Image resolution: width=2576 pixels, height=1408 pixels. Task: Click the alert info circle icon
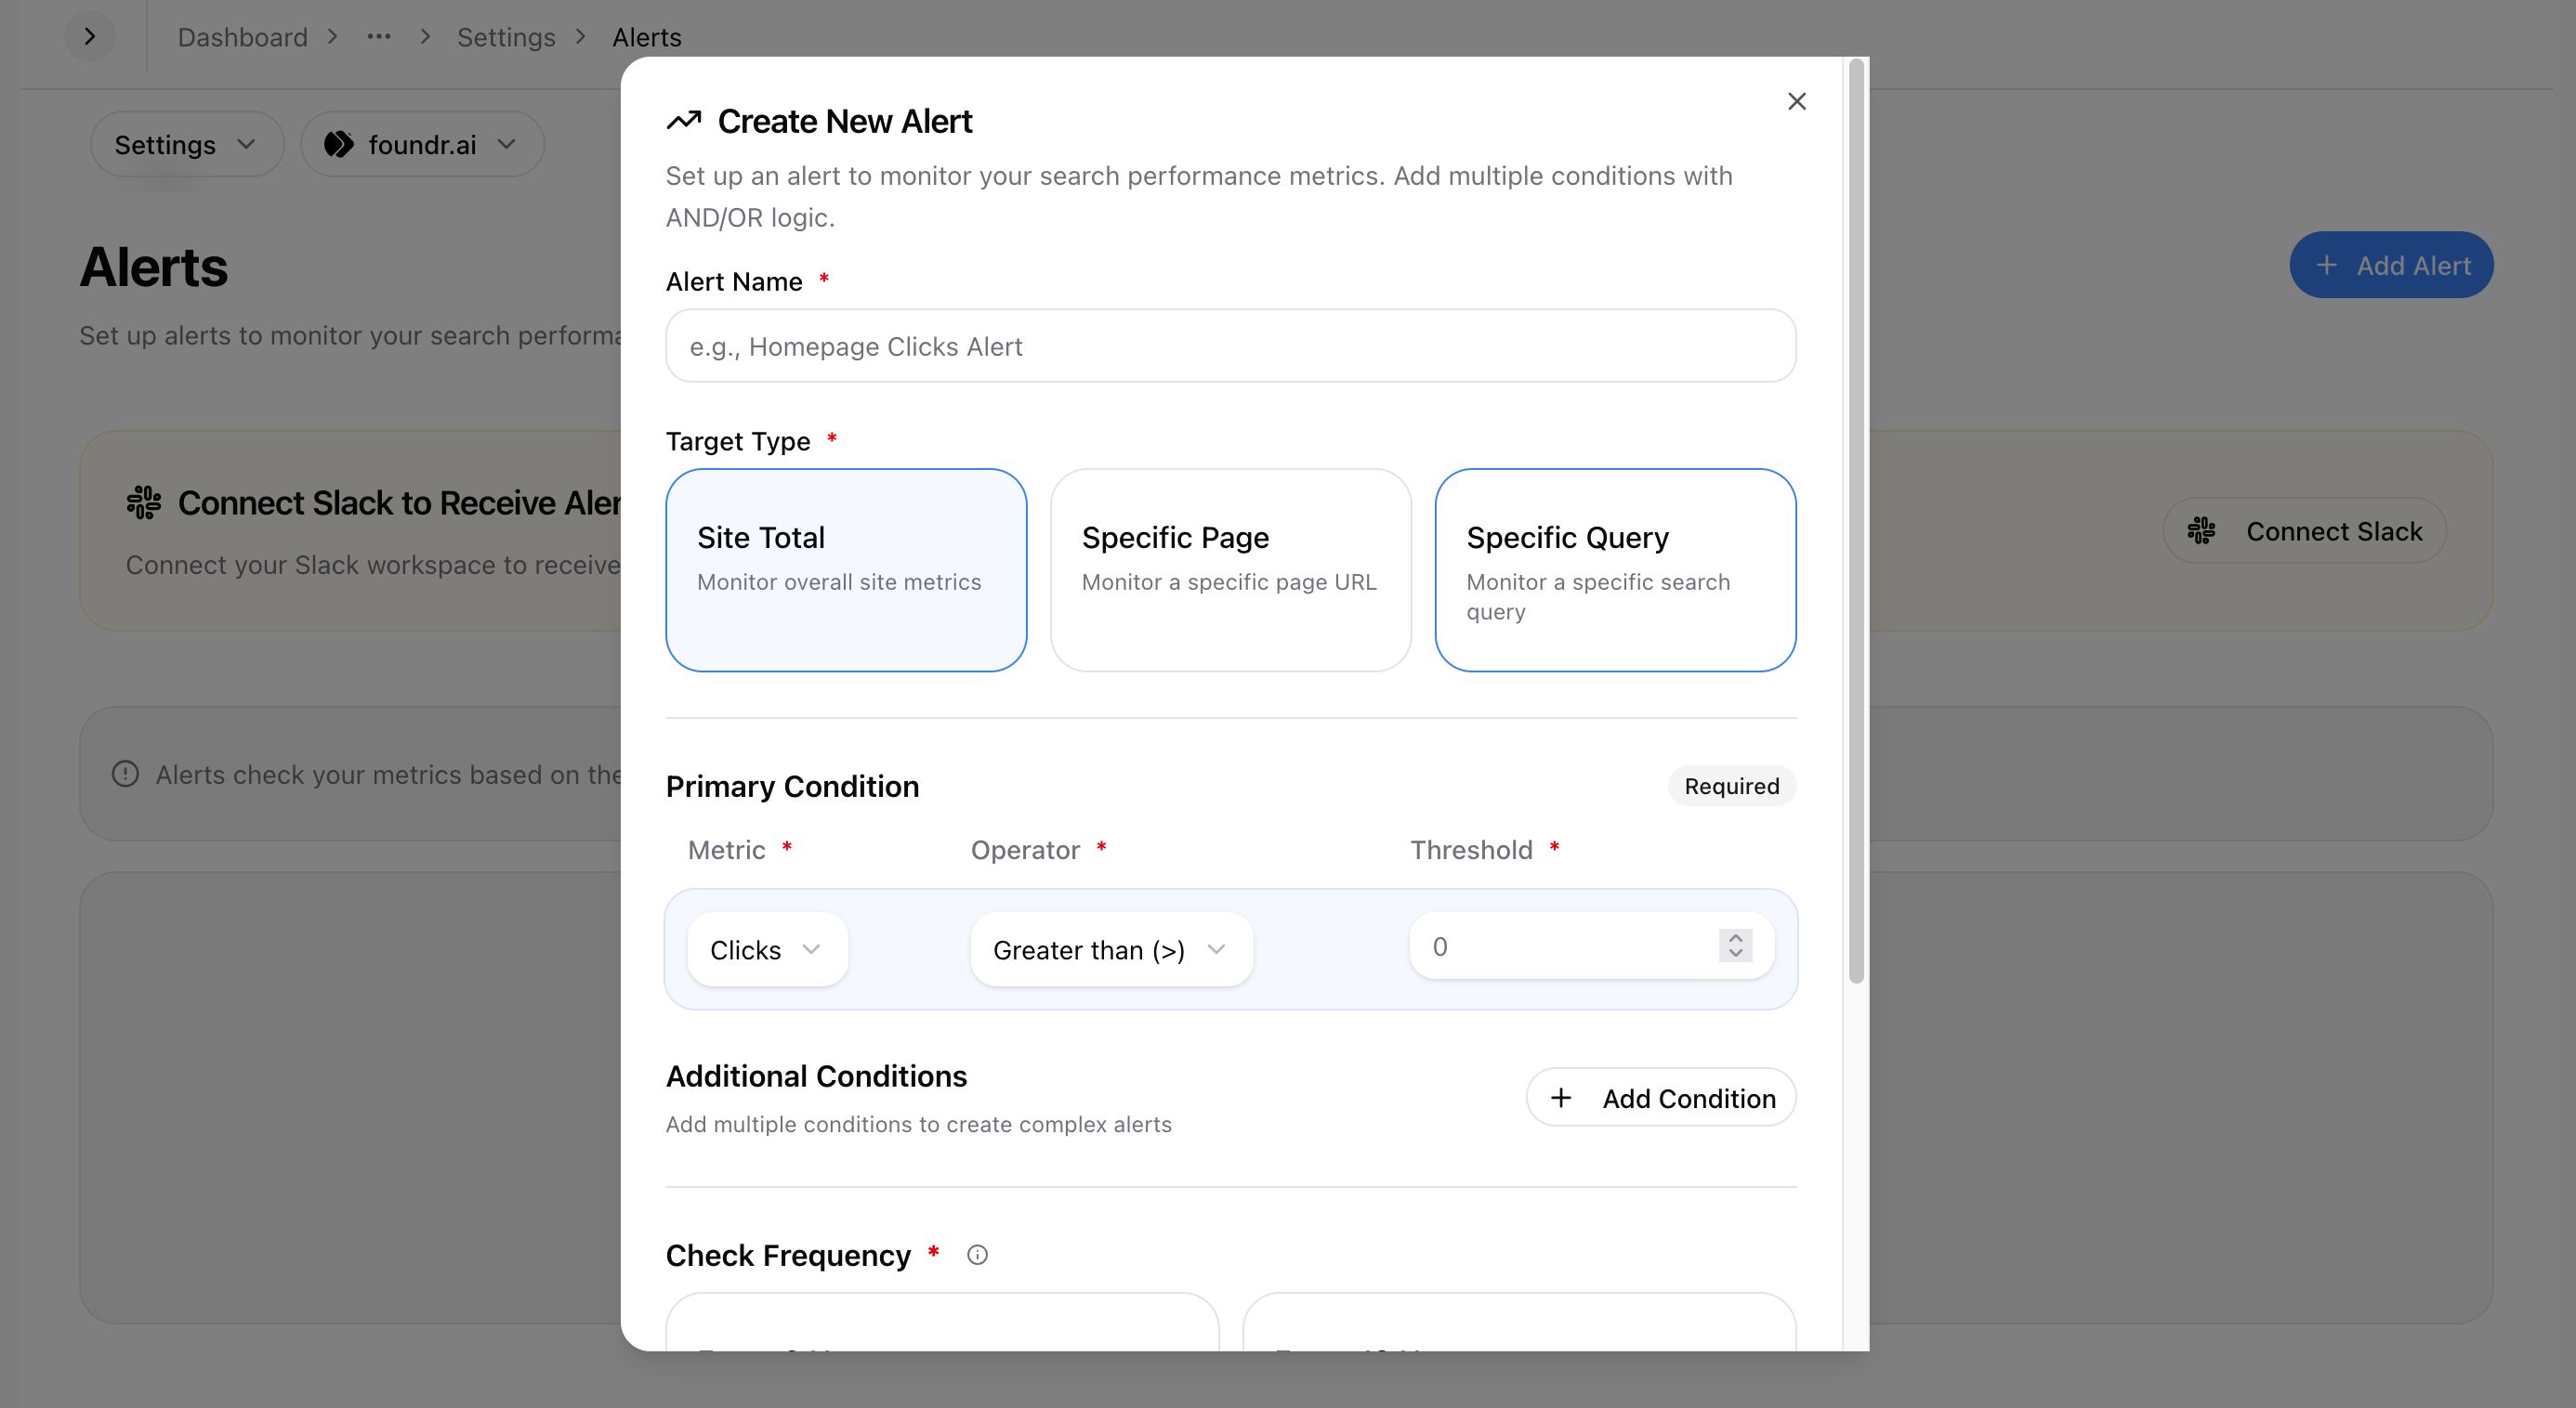(125, 775)
